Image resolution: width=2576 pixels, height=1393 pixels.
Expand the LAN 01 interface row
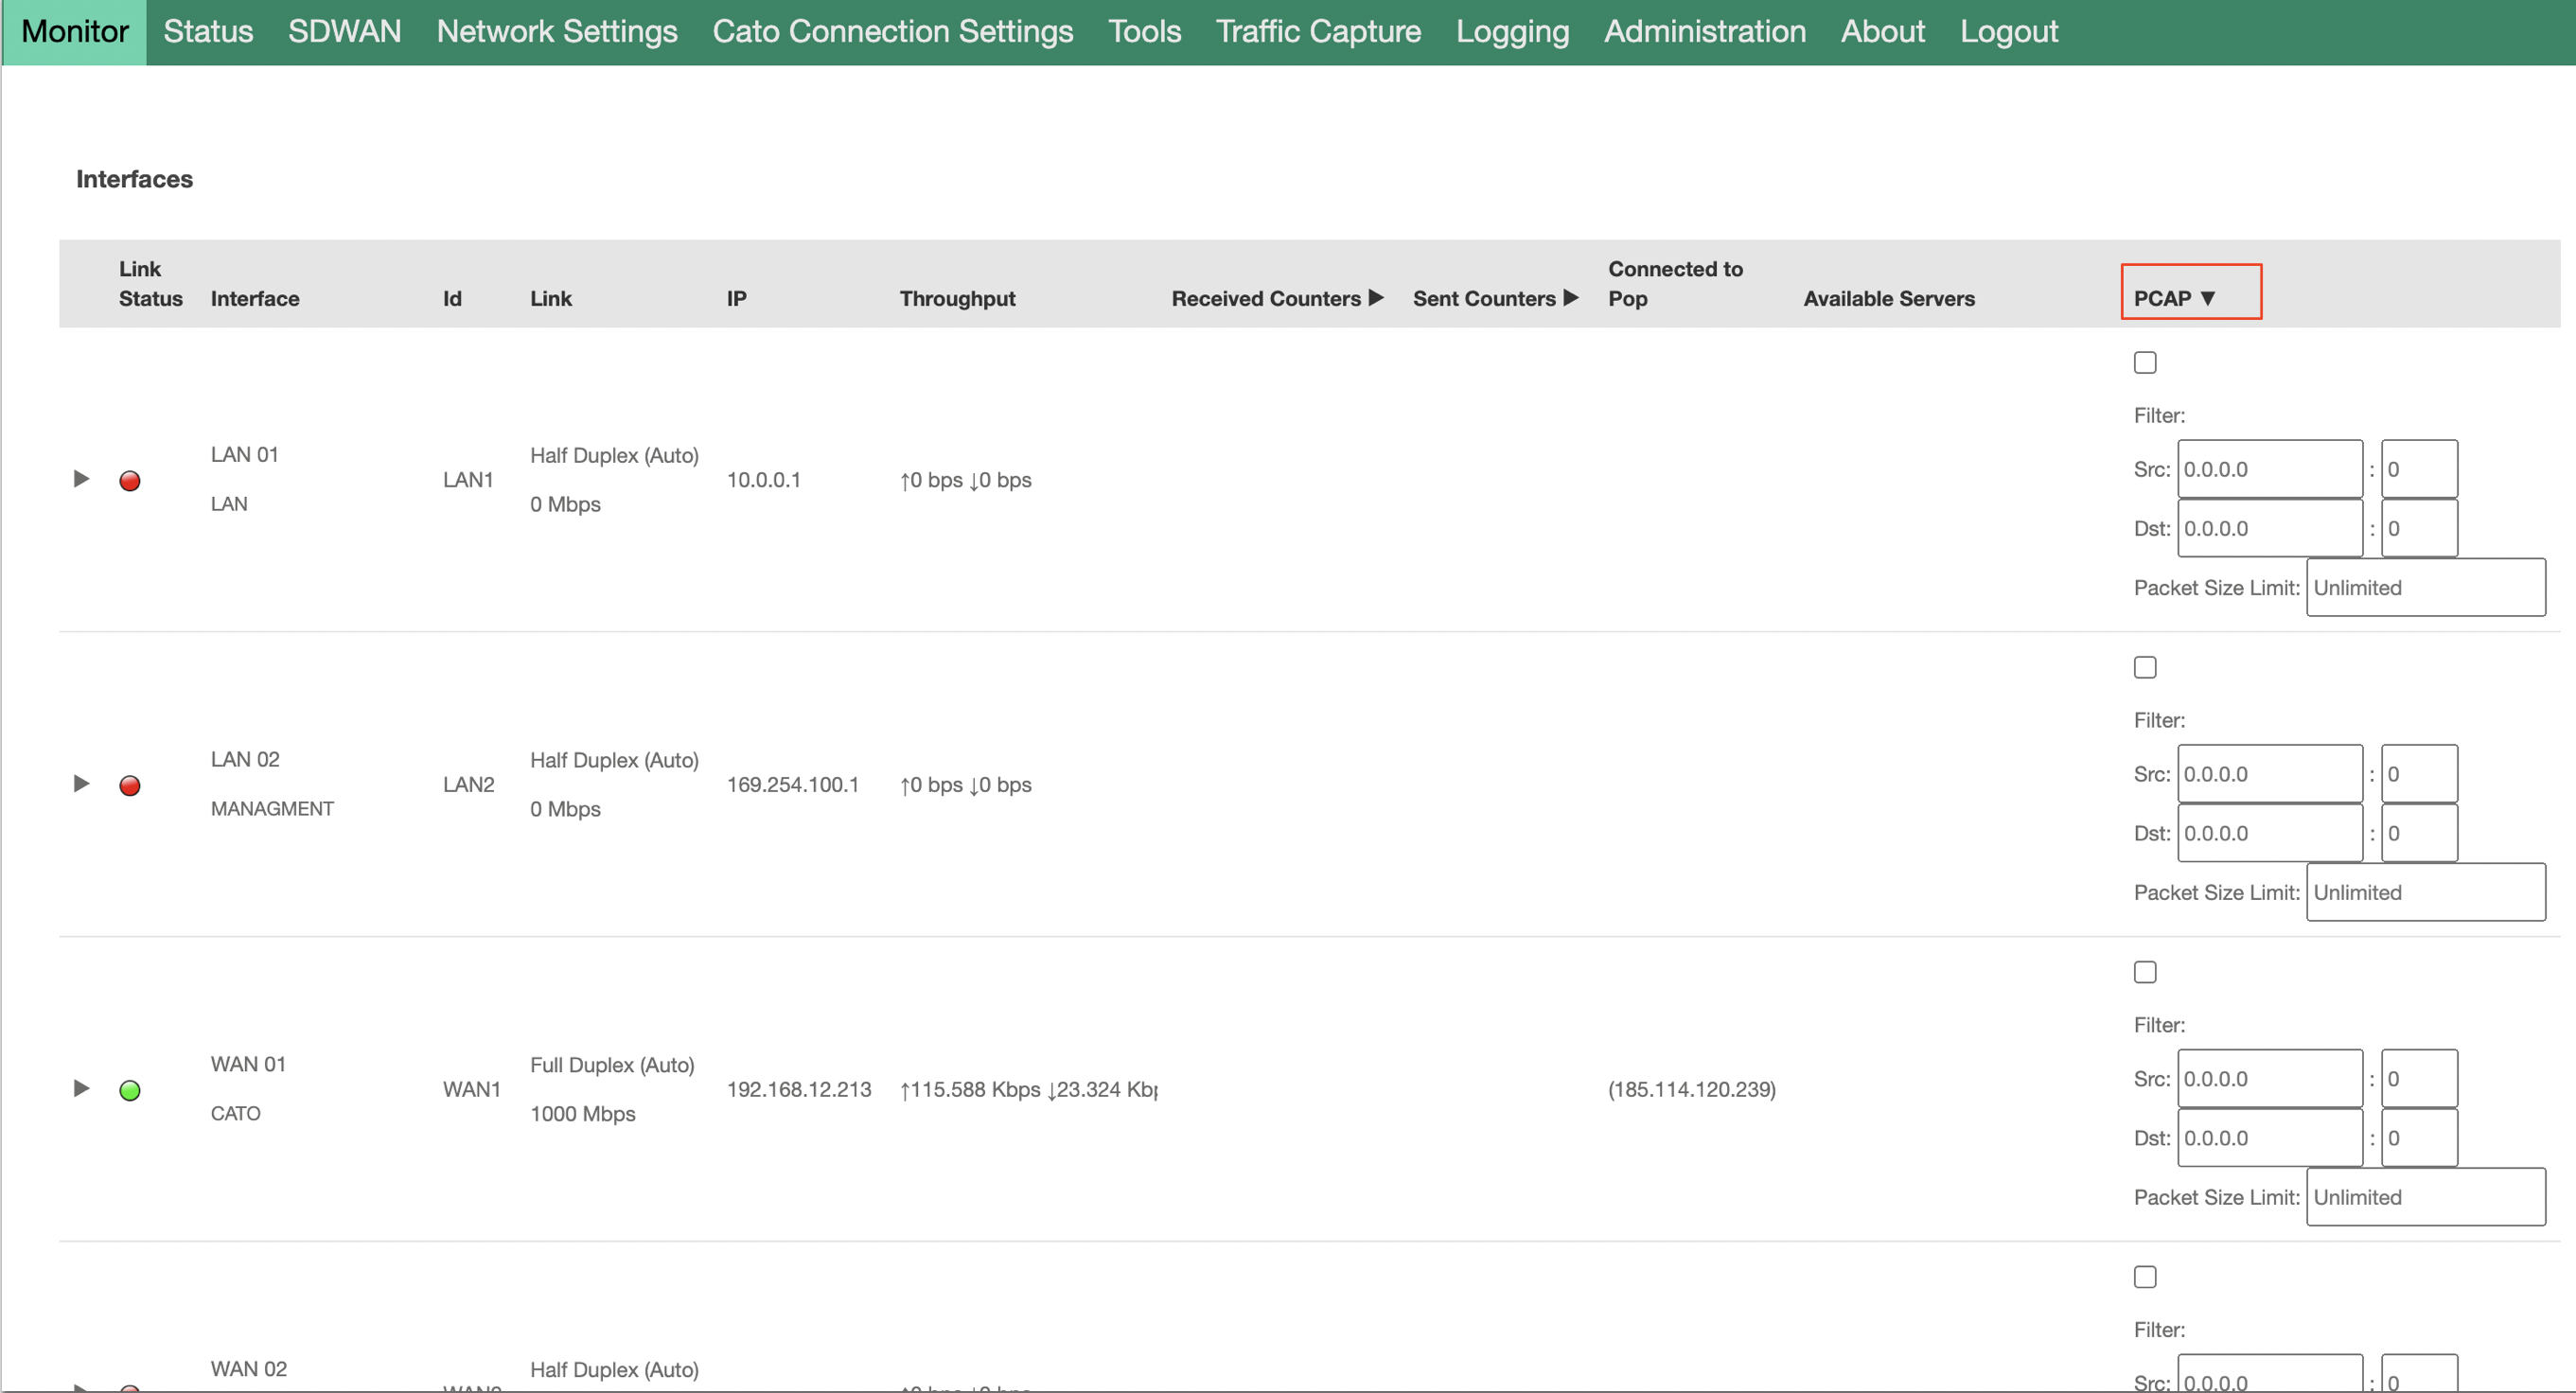pyautogui.click(x=82, y=479)
